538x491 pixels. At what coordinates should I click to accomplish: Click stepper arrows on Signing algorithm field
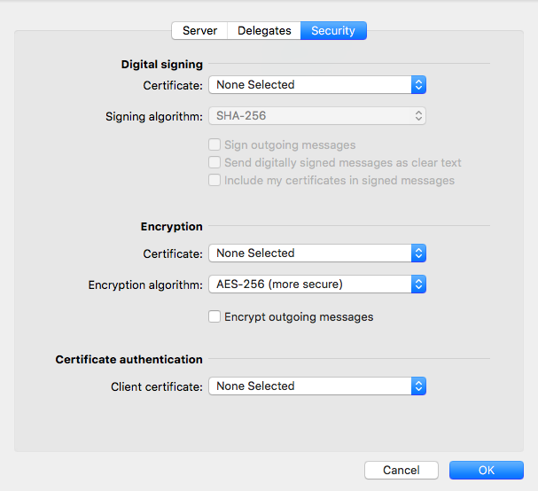[418, 116]
